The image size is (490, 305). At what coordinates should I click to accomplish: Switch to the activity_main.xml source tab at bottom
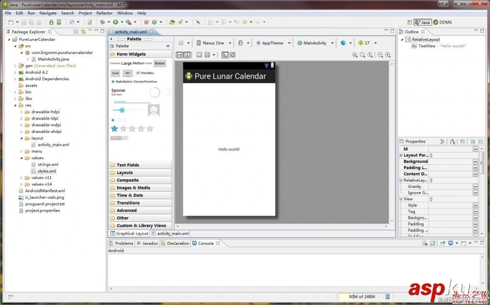click(x=172, y=234)
